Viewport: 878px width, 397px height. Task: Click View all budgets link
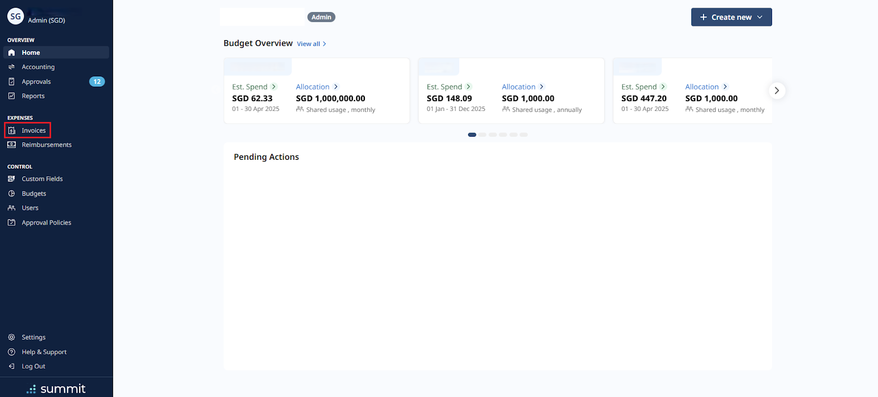click(308, 44)
